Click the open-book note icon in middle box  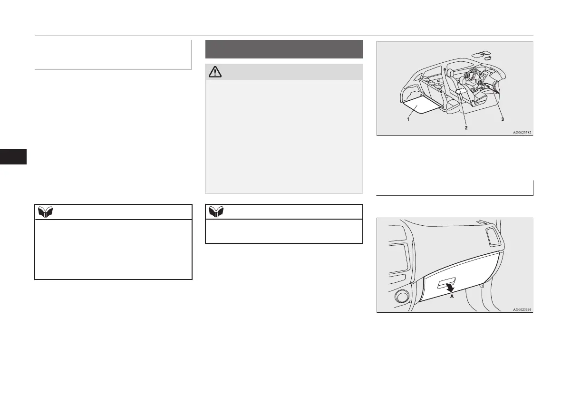[x=216, y=212]
